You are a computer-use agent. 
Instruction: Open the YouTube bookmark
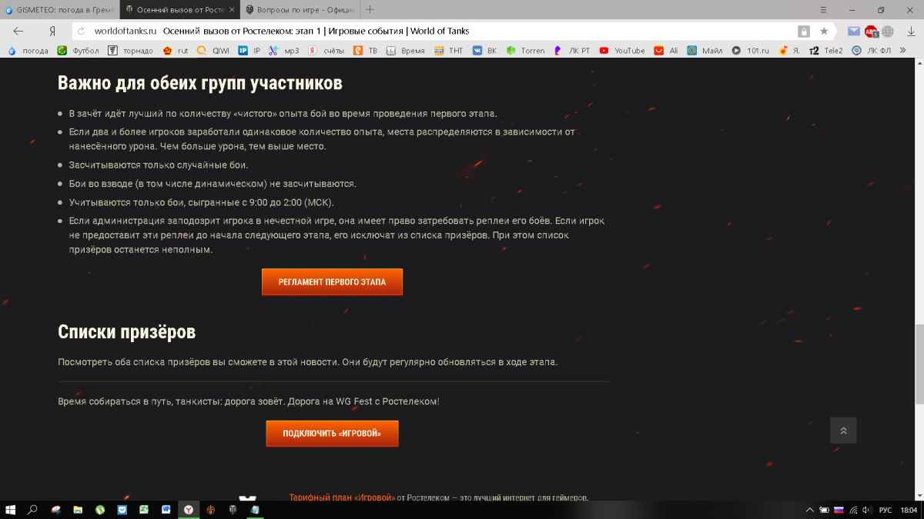click(x=622, y=51)
